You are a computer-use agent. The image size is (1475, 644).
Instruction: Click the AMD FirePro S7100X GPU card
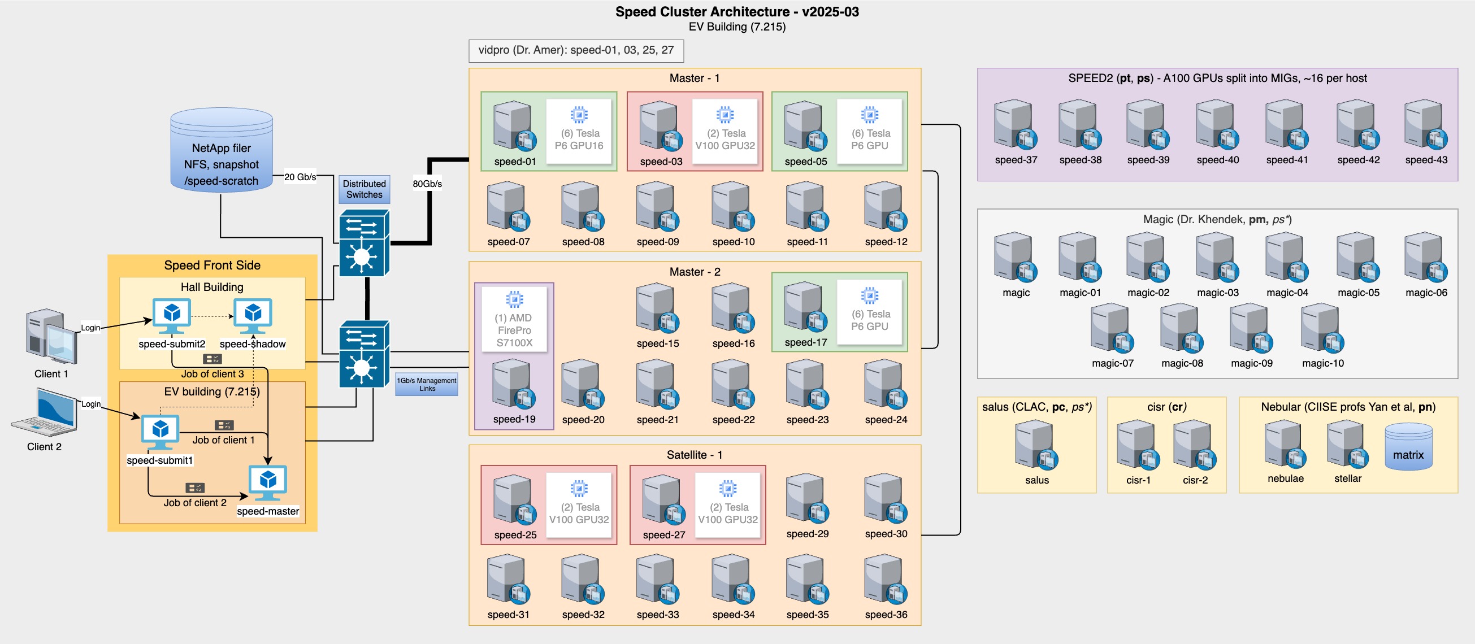point(514,319)
